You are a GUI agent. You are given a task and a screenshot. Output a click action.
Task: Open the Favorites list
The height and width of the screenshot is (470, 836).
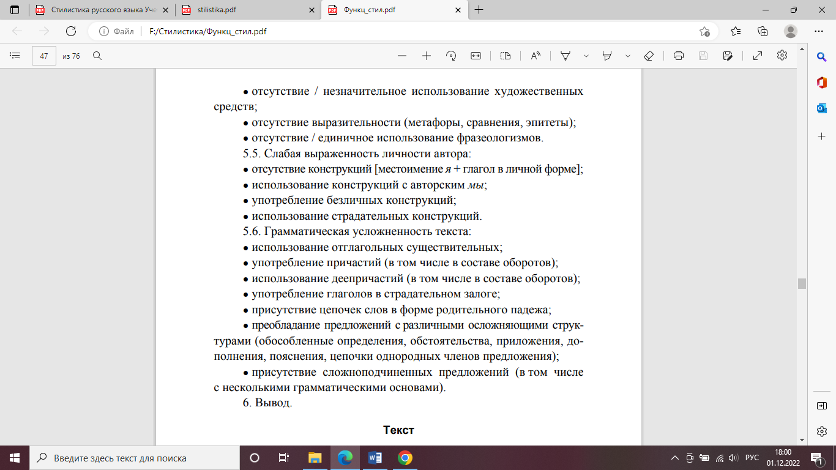click(x=736, y=31)
